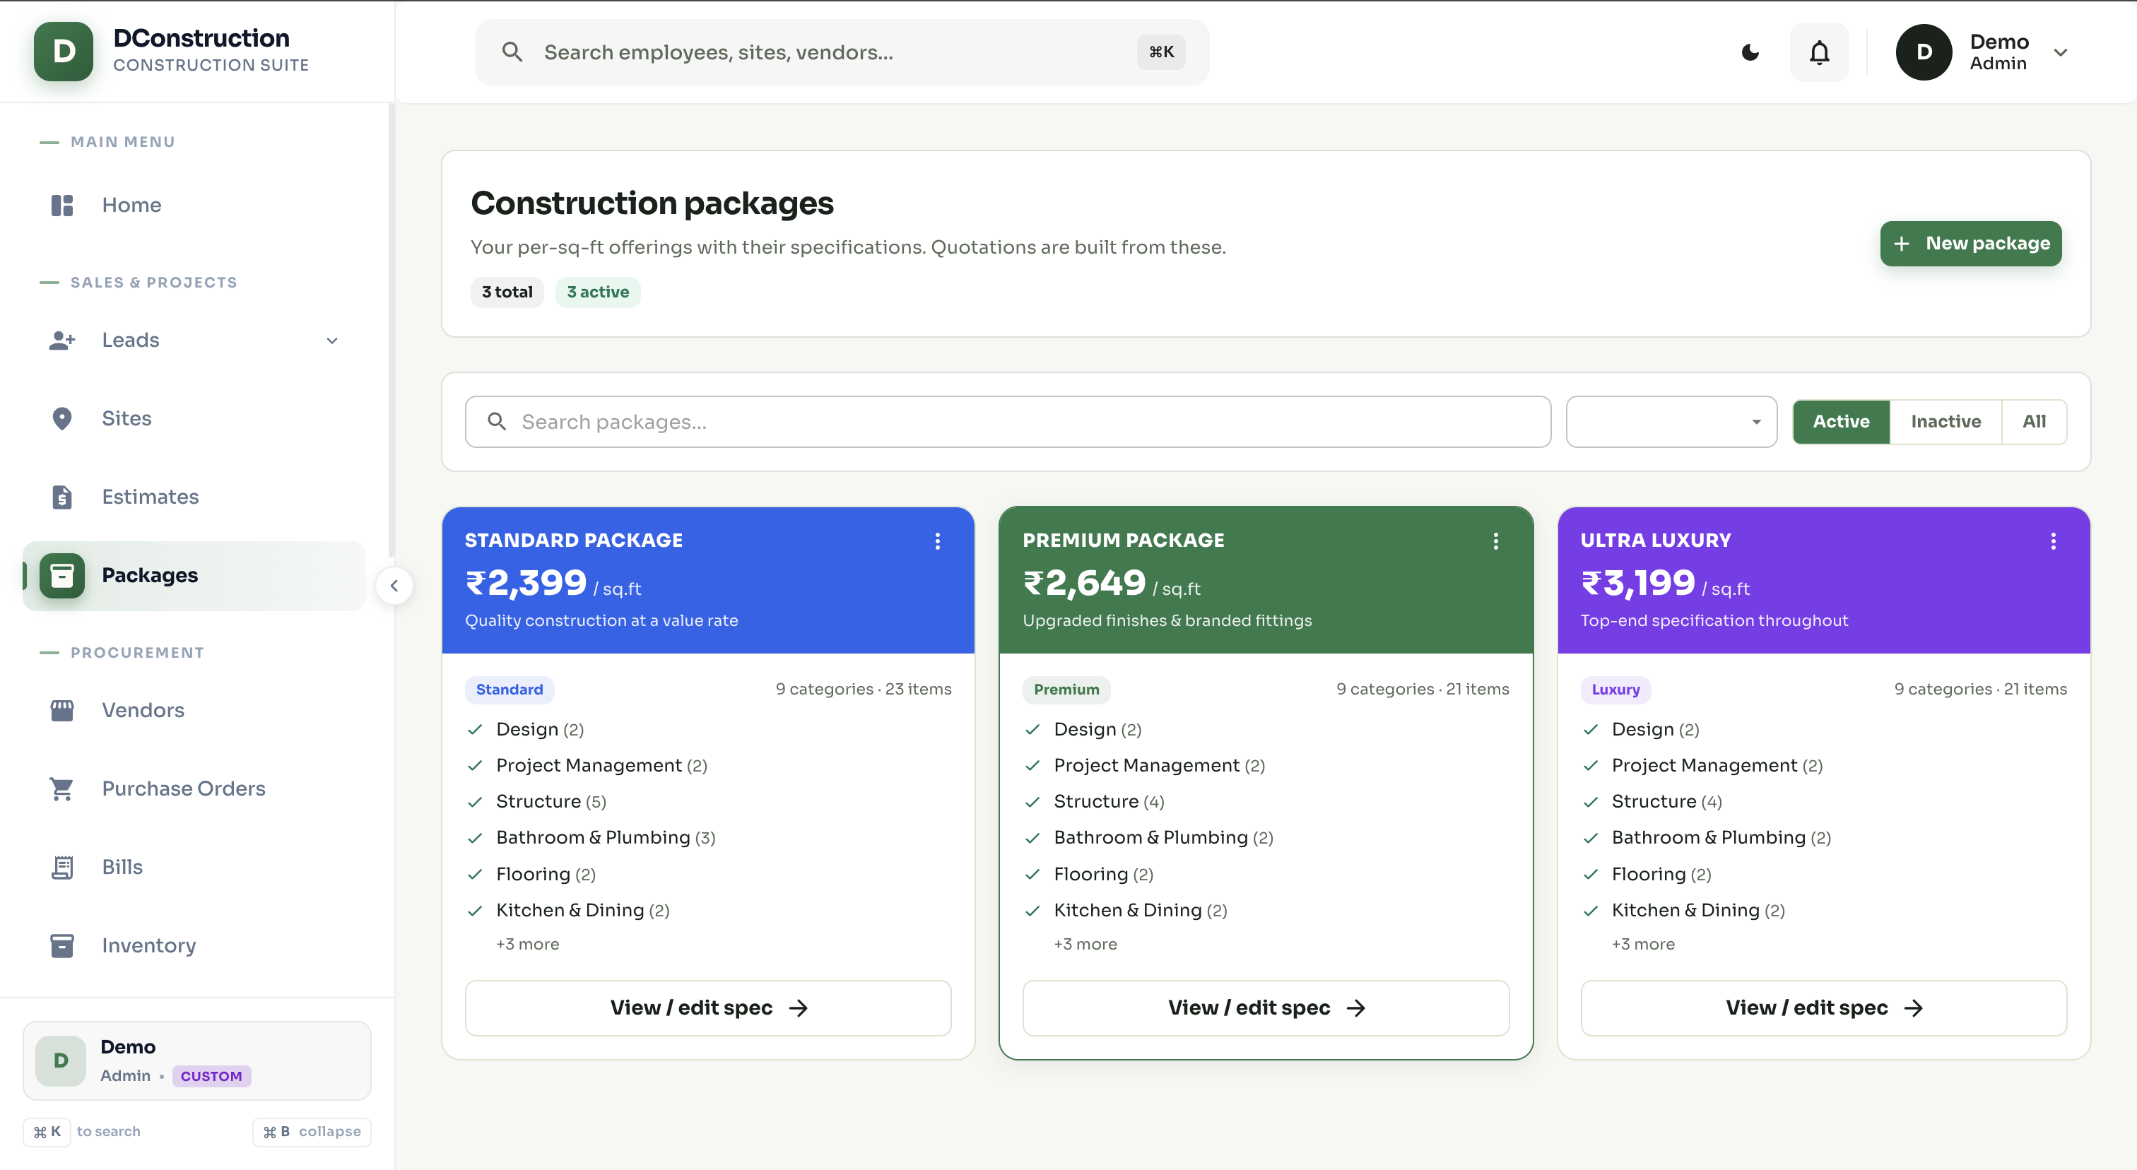The width and height of the screenshot is (2137, 1170).
Task: Click +3 more in Standard Package card
Action: tap(528, 944)
